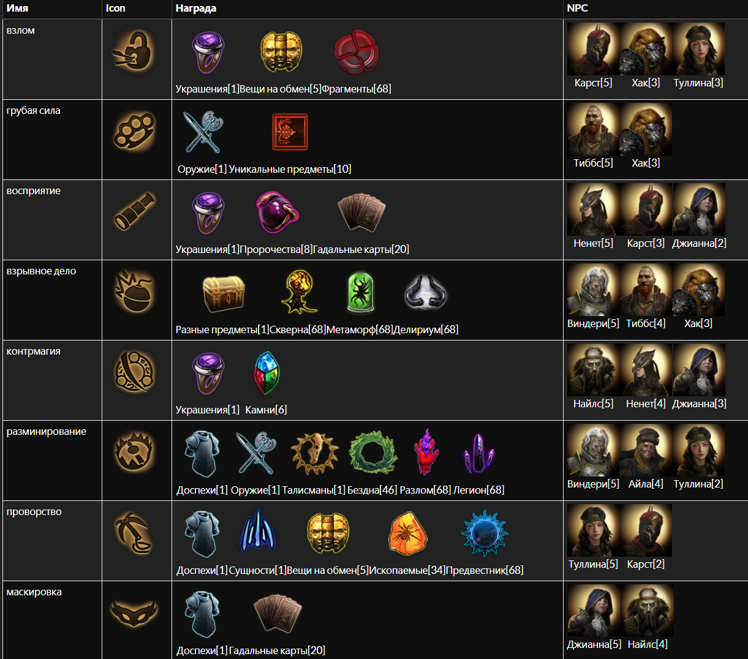This screenshot has width=748, height=659.
Task: Click the mask icon for маскировка
Action: (x=134, y=613)
